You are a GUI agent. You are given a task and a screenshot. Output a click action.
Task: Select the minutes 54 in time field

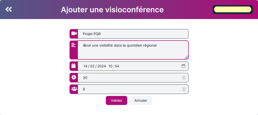coord(117,66)
